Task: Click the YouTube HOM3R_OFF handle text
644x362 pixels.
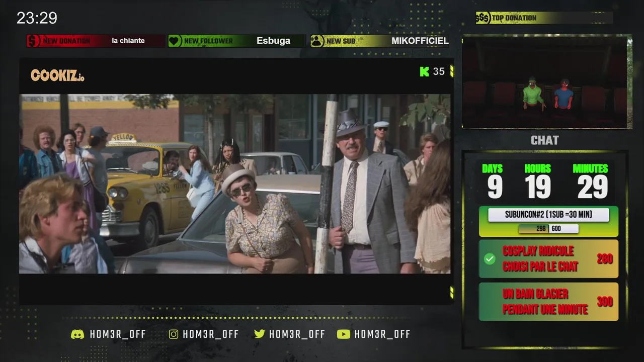Action: pos(382,334)
